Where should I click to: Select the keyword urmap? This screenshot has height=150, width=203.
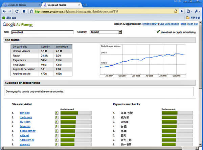tap(125, 122)
